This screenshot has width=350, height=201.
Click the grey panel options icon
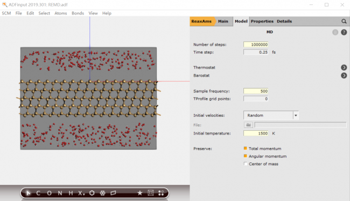335,32
